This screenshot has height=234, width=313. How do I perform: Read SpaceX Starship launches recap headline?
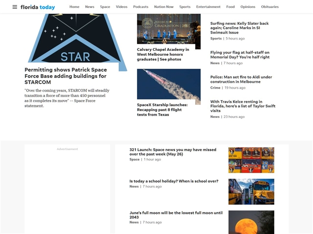point(162,110)
